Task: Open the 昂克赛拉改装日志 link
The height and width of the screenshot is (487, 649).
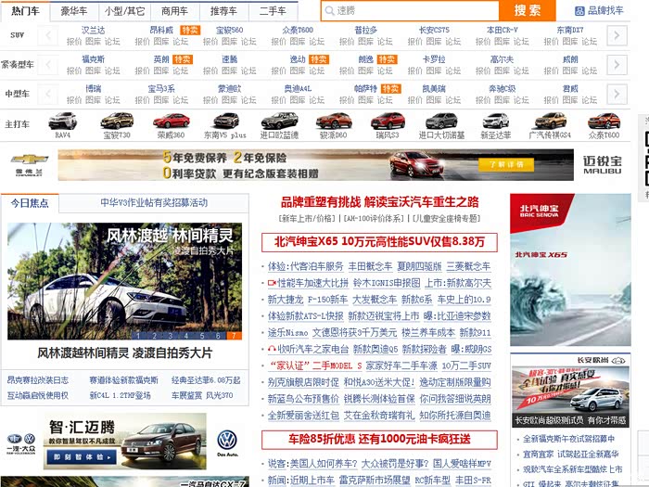Action: 38,380
